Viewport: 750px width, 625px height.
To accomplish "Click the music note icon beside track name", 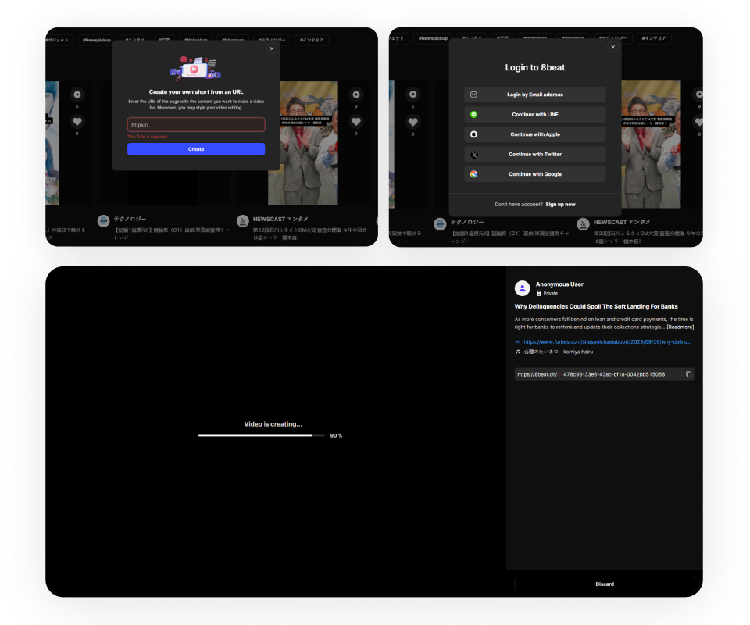I will 518,352.
